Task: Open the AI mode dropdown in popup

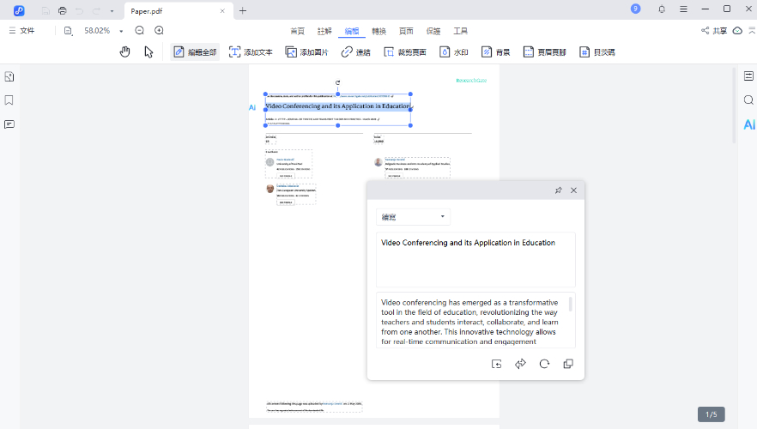Action: [413, 217]
